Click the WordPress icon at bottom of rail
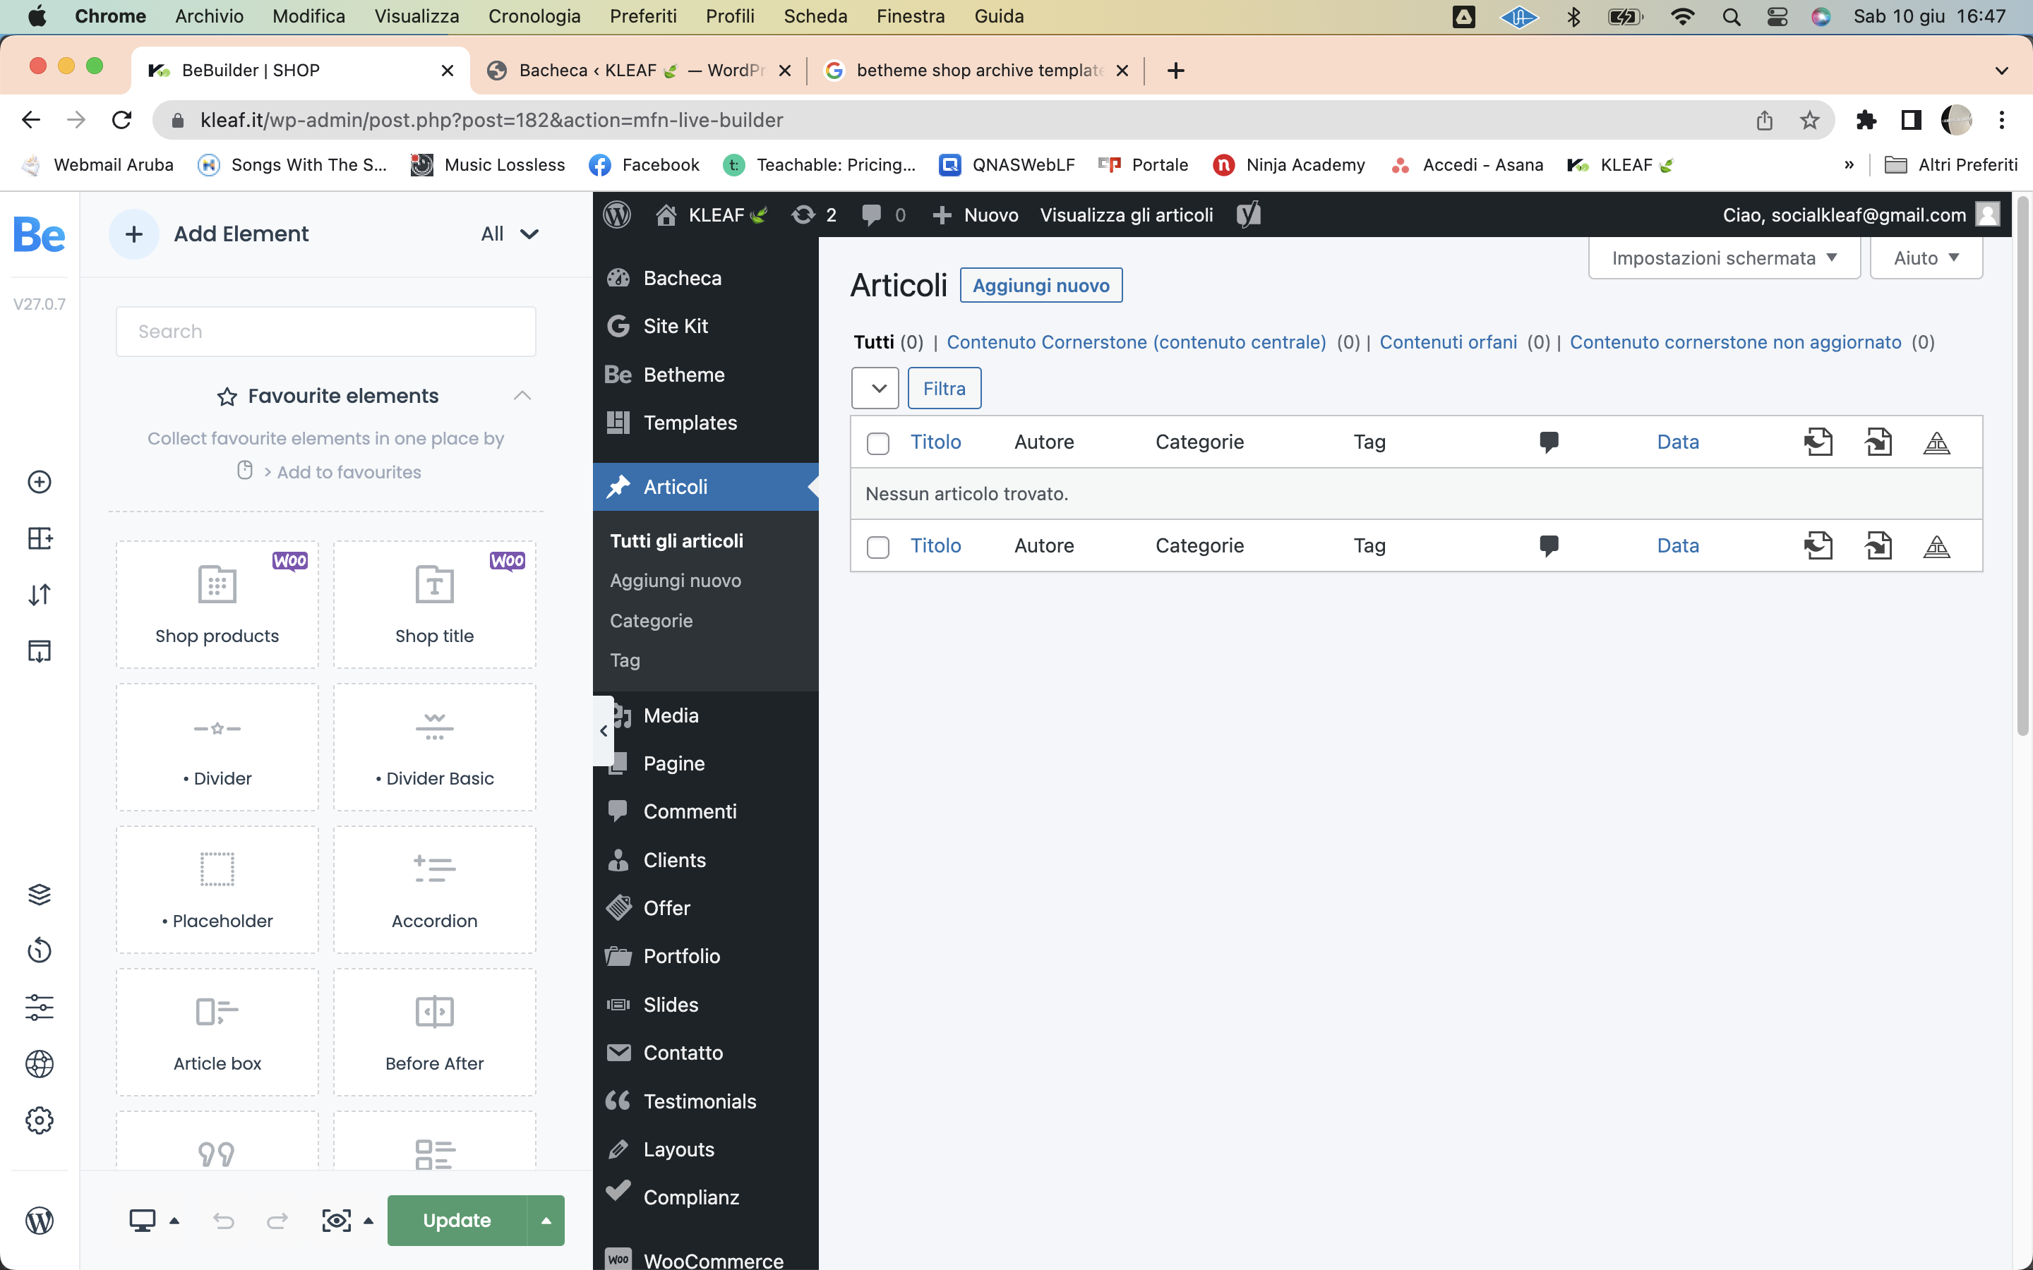This screenshot has width=2033, height=1270. 40,1221
